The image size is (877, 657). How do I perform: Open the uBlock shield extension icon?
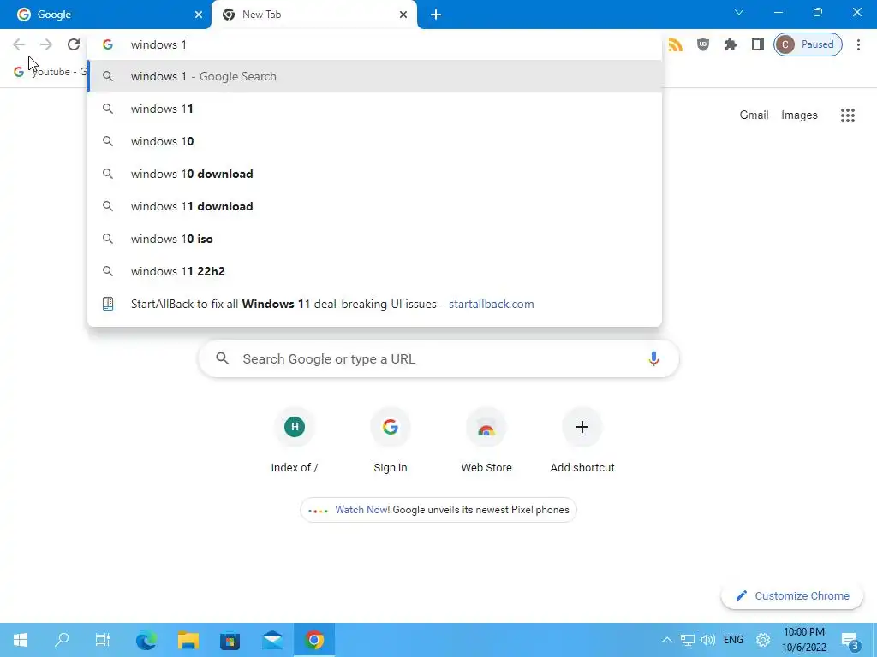(x=703, y=44)
